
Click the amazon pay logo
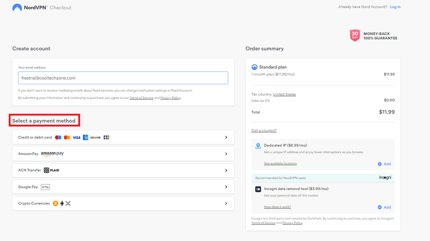pyautogui.click(x=52, y=154)
